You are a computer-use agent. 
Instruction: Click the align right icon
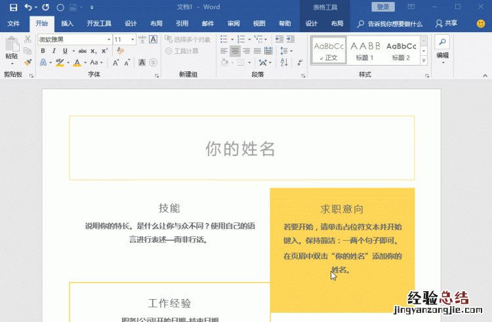click(x=246, y=50)
